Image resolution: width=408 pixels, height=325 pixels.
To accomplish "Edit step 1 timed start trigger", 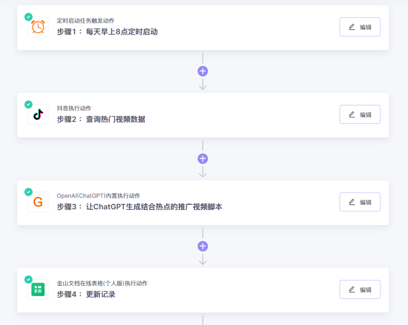I will tap(360, 27).
